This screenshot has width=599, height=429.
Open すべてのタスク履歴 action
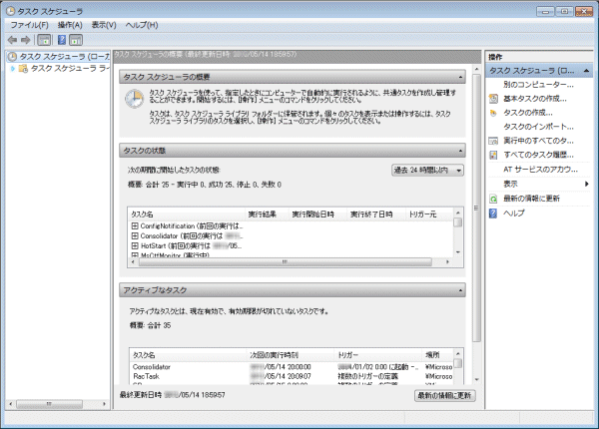[x=537, y=156]
